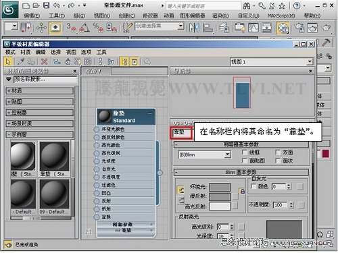
Task: Click the 高光反射 specular color swatch
Action: (x=220, y=206)
